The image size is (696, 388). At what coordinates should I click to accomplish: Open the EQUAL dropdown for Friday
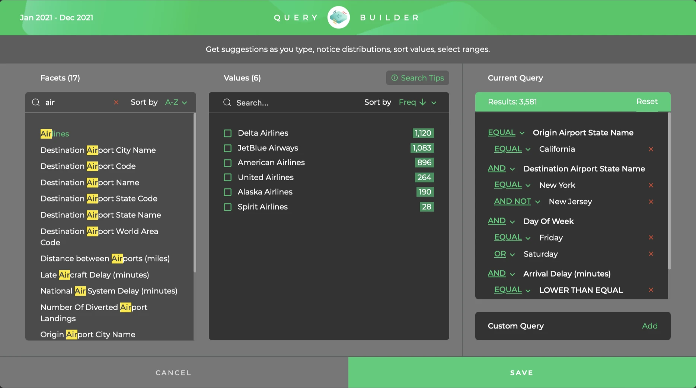coord(513,238)
